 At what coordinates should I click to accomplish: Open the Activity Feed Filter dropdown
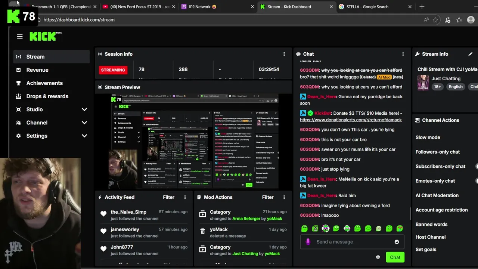[169, 197]
